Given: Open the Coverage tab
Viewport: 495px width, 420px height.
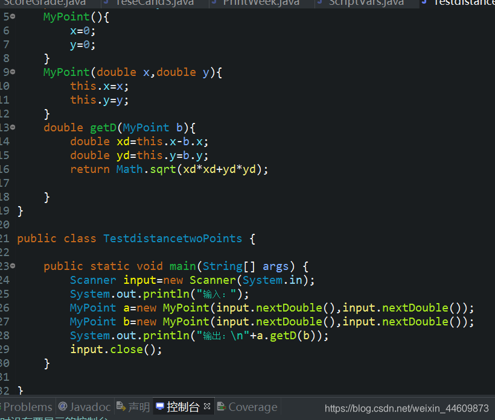Looking at the screenshot, I should (247, 407).
